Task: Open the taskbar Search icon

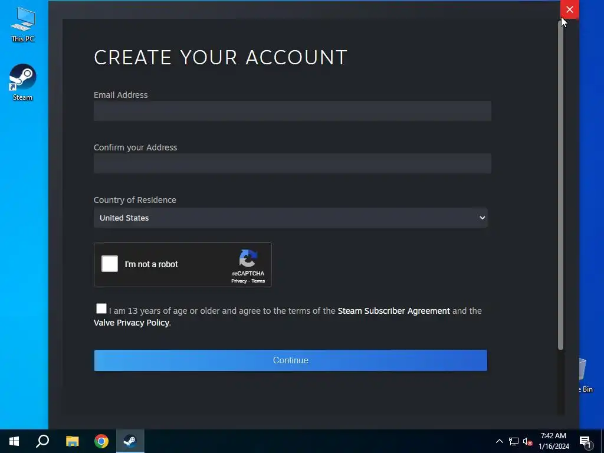Action: 42,441
